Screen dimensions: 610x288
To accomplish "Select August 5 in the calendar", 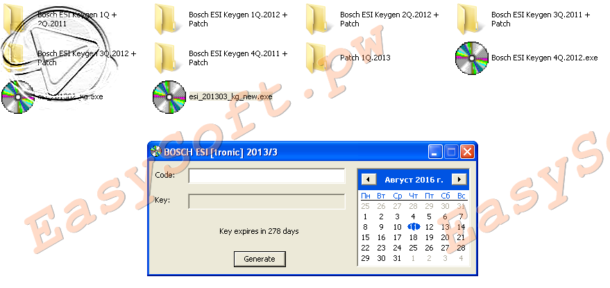I will pos(429,217).
